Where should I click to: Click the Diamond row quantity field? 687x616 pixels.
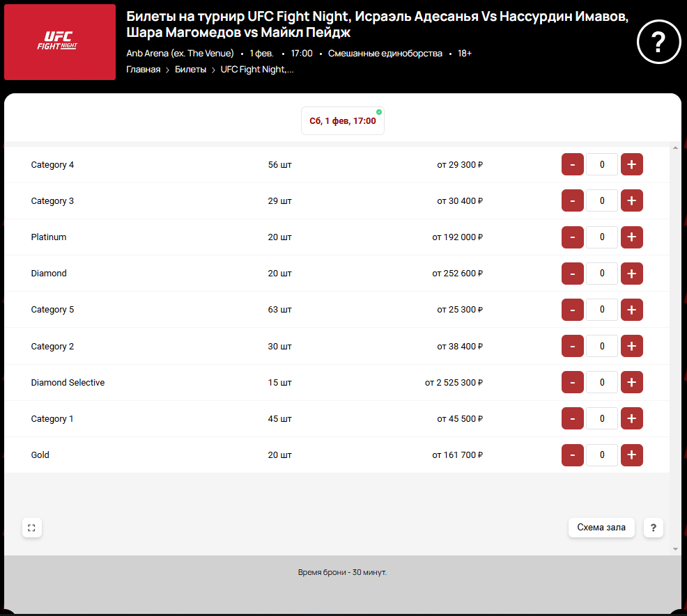[602, 274]
